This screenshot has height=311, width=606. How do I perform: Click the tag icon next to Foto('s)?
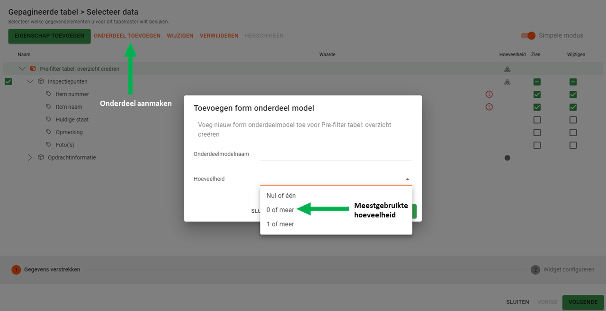coord(49,145)
